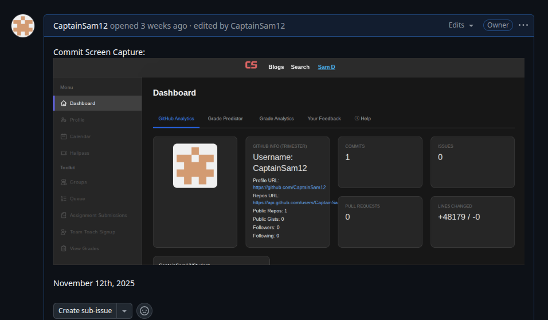This screenshot has height=320, width=548.
Task: Click the Groups icon under Toolkit
Action: click(x=64, y=182)
